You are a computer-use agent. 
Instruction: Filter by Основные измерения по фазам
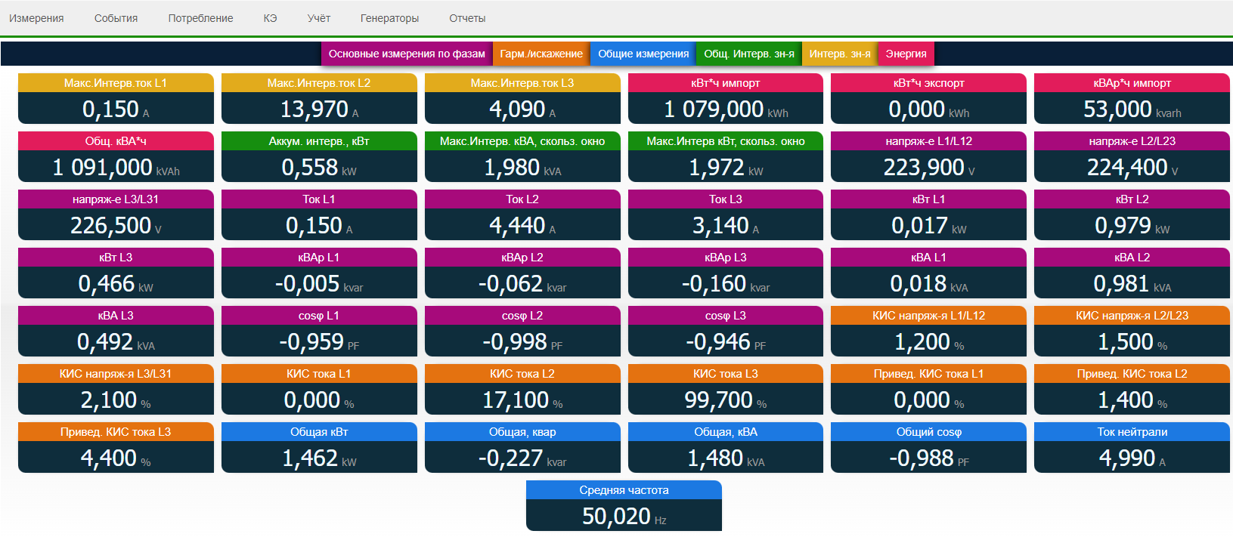407,54
